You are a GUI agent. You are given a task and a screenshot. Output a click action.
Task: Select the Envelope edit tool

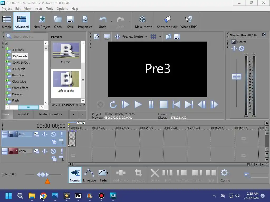coord(89,175)
